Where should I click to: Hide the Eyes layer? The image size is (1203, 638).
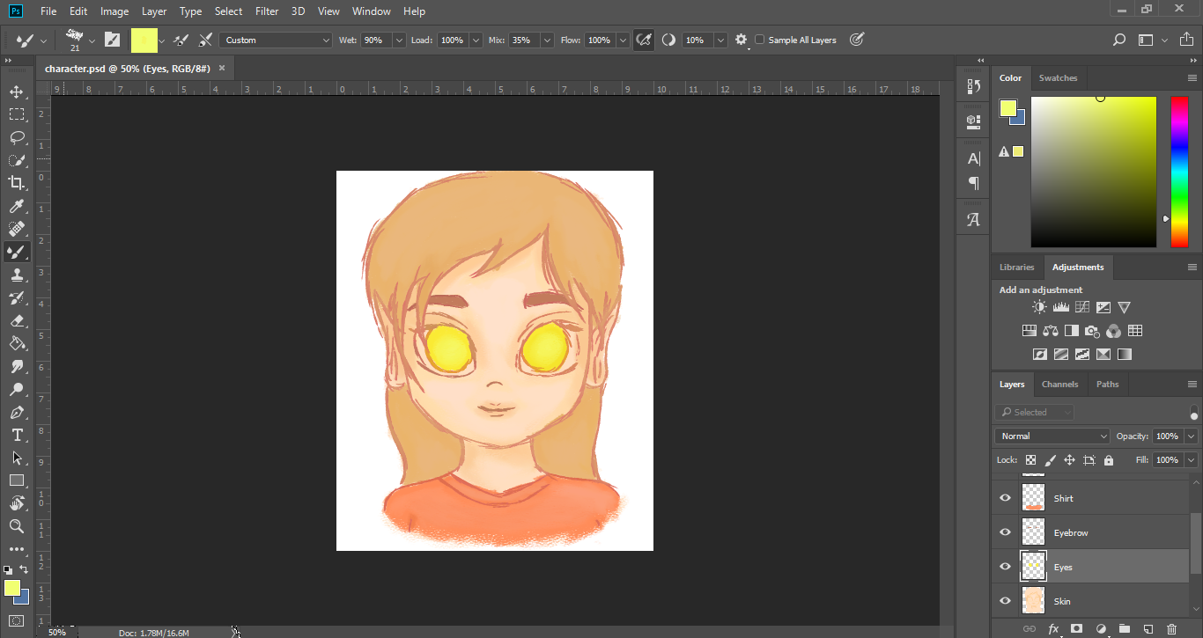coord(1005,567)
